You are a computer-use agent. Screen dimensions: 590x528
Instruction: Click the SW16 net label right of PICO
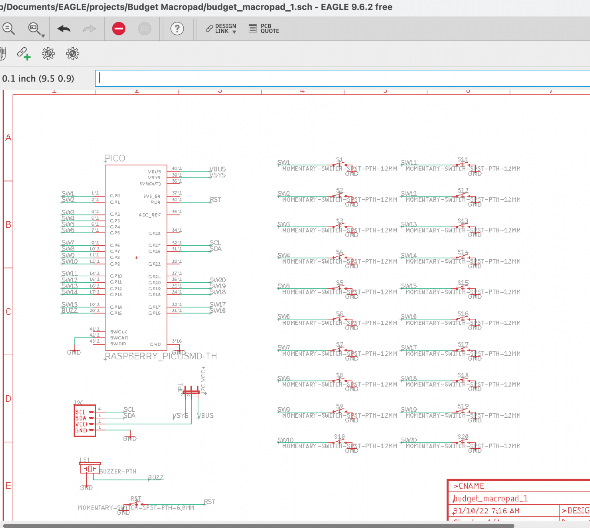click(218, 310)
